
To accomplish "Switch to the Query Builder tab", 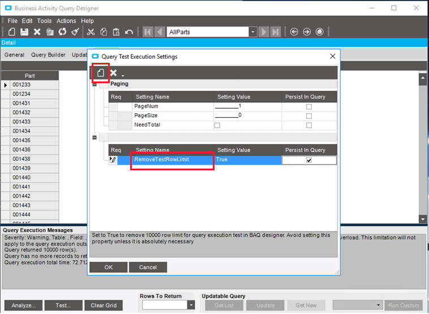I will tap(48, 55).
